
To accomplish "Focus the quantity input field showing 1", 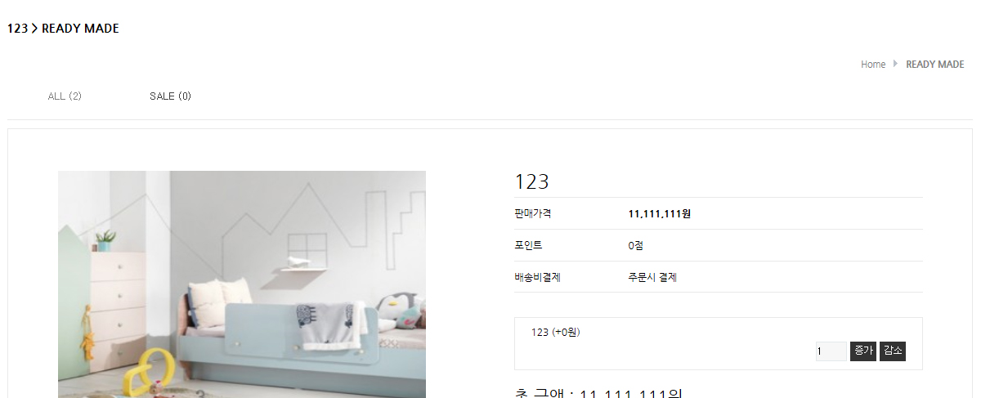I will (831, 351).
